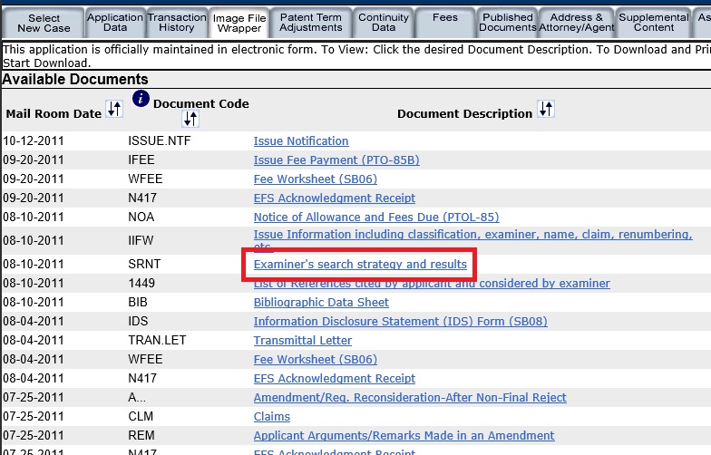This screenshot has width=711, height=455.
Task: Go to Patent Term Adjustments tab
Action: coord(310,23)
